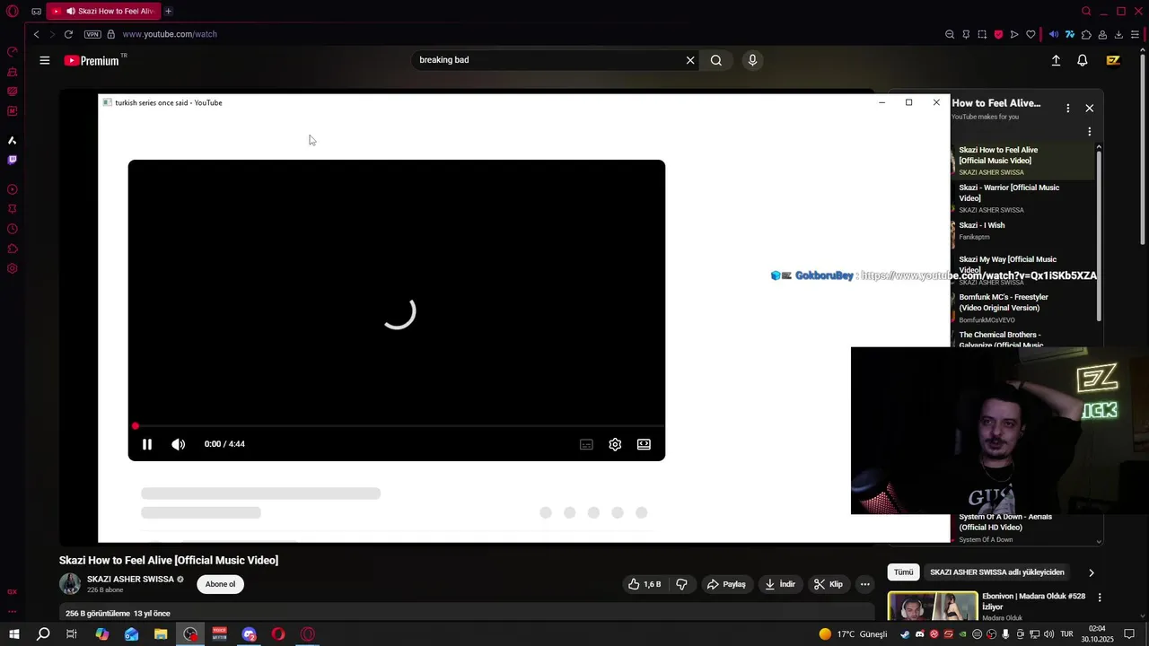Pause the video in the popup player
The height and width of the screenshot is (646, 1149).
click(x=147, y=444)
